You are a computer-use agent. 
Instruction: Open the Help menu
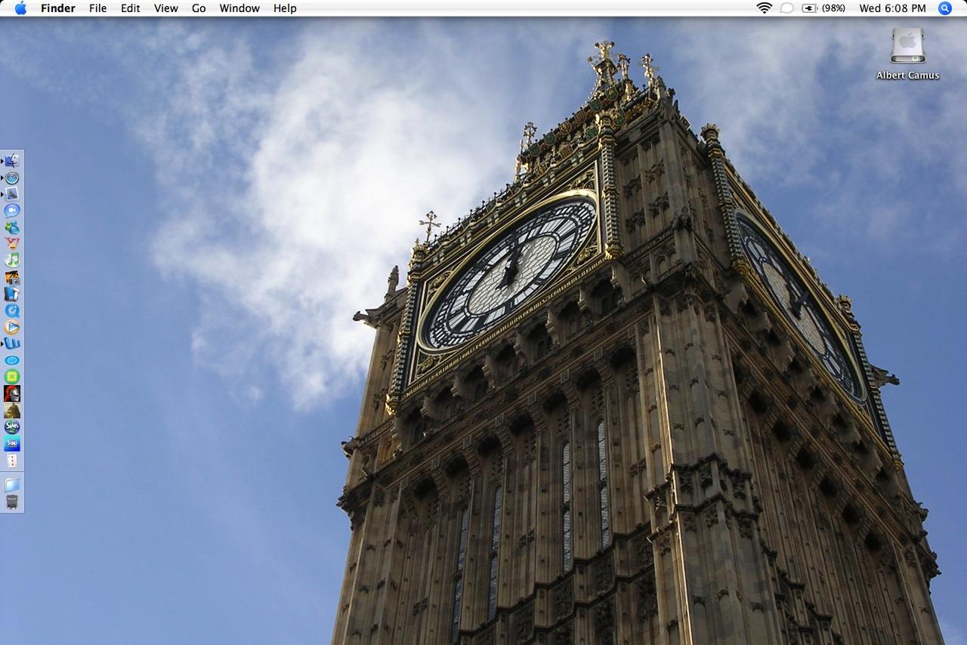[x=285, y=8]
